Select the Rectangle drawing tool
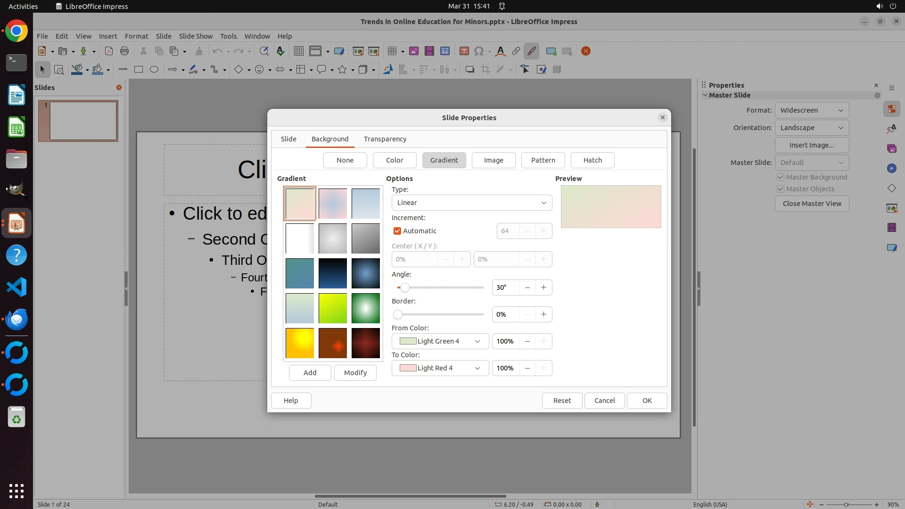 click(x=139, y=70)
